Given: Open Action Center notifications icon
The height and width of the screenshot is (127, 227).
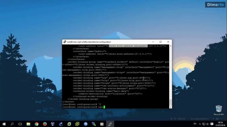Looking at the screenshot, I should [x=212, y=124].
